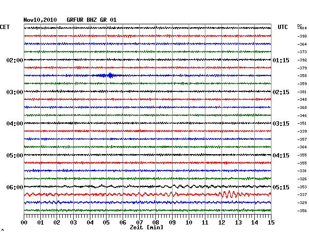Click the 02 minute axis tick label

pyautogui.click(x=57, y=223)
